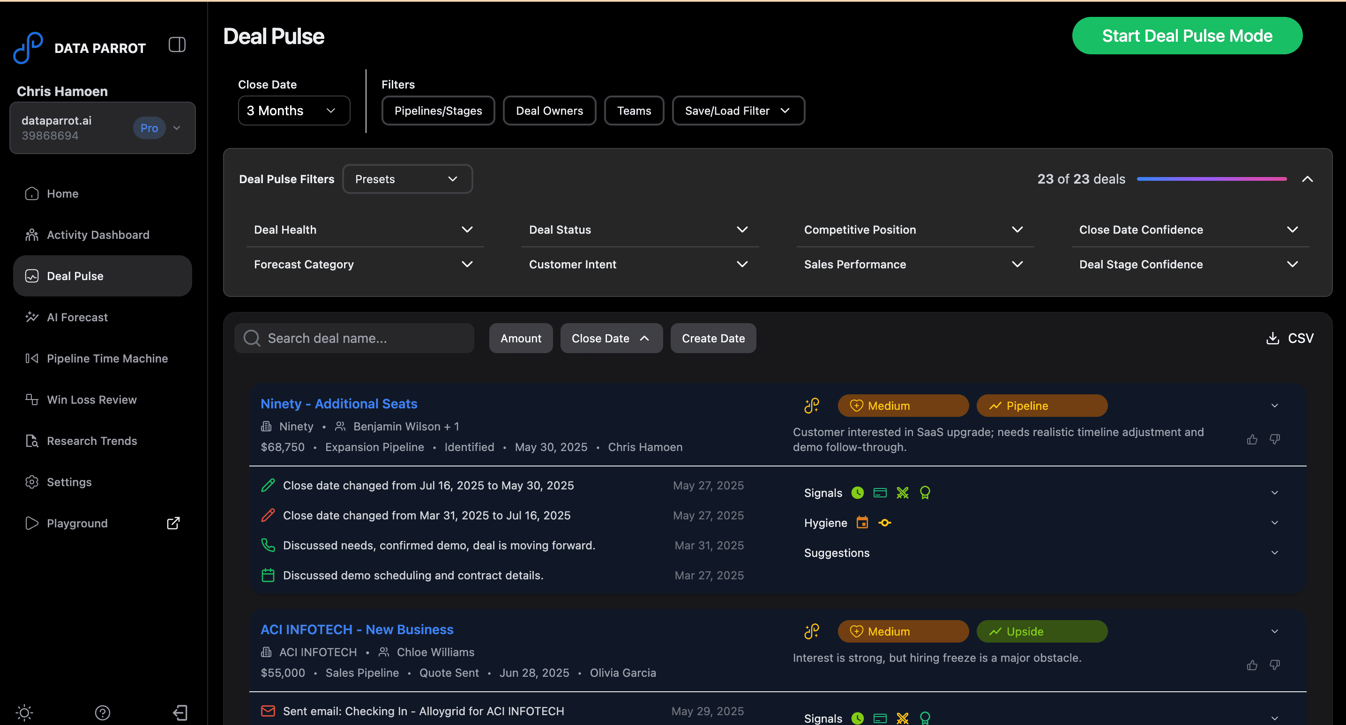Sort deals by Create Date
Viewport: 1346px width, 725px height.
pyautogui.click(x=713, y=338)
